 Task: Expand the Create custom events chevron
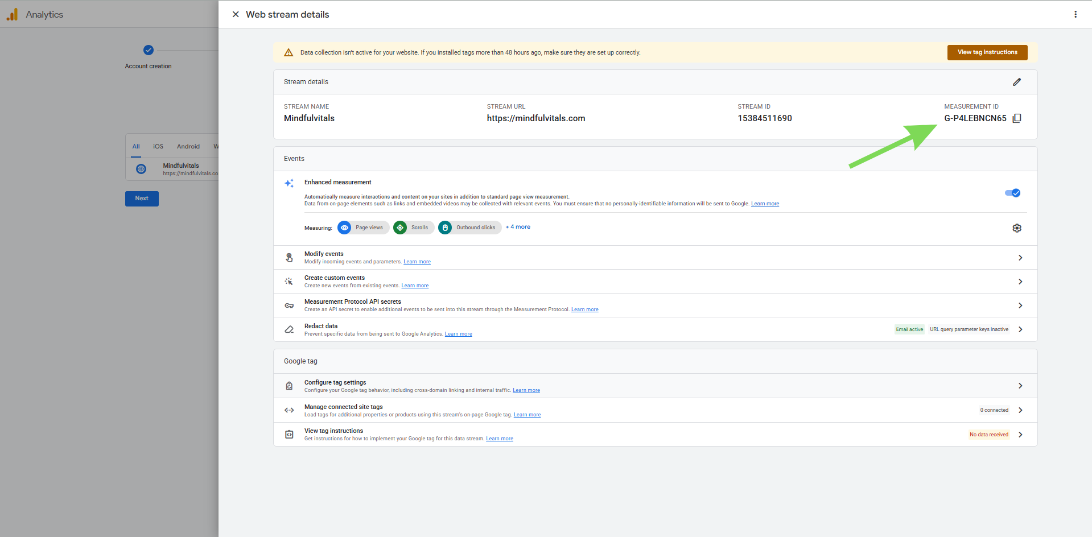point(1020,282)
